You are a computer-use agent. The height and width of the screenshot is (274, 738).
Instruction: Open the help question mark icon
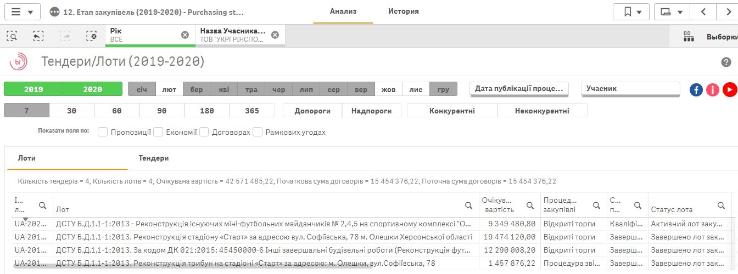(726, 62)
